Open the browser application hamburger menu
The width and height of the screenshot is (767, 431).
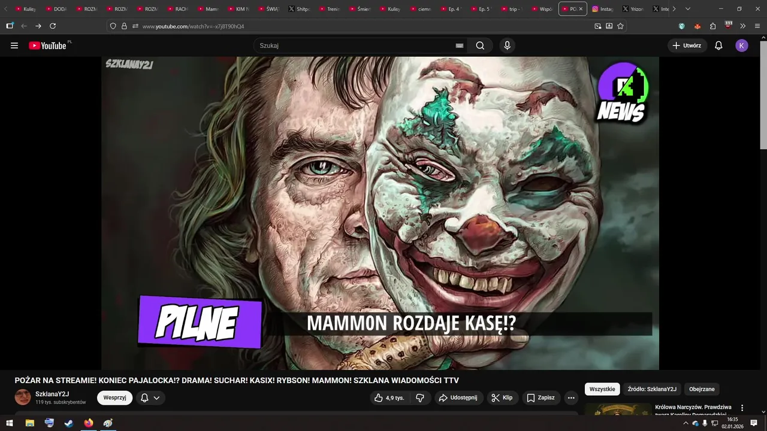point(757,26)
